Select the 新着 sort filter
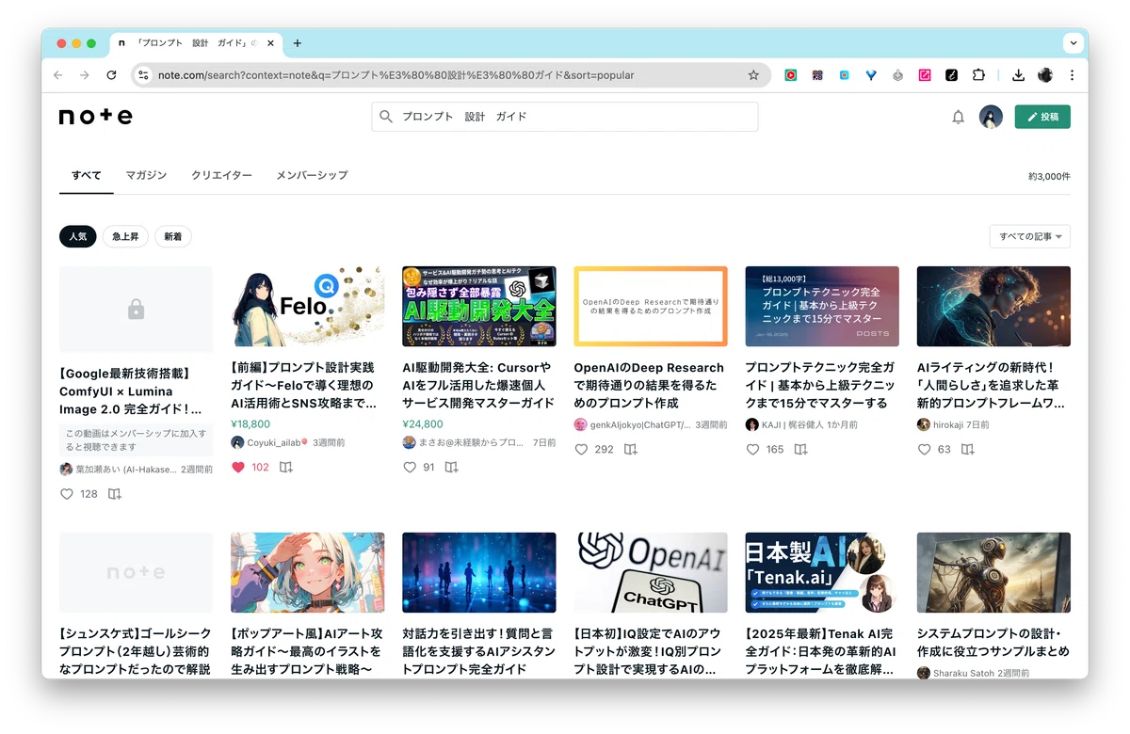This screenshot has width=1130, height=734. pos(173,236)
